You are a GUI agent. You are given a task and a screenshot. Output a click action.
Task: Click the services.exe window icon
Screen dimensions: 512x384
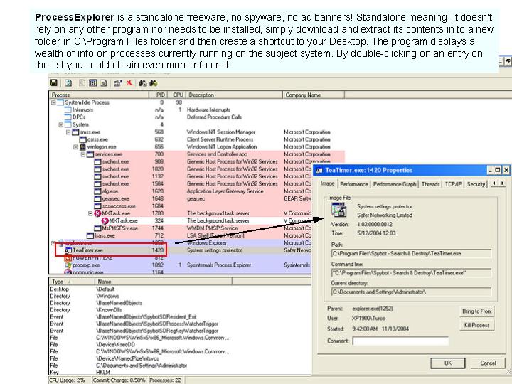click(90, 154)
